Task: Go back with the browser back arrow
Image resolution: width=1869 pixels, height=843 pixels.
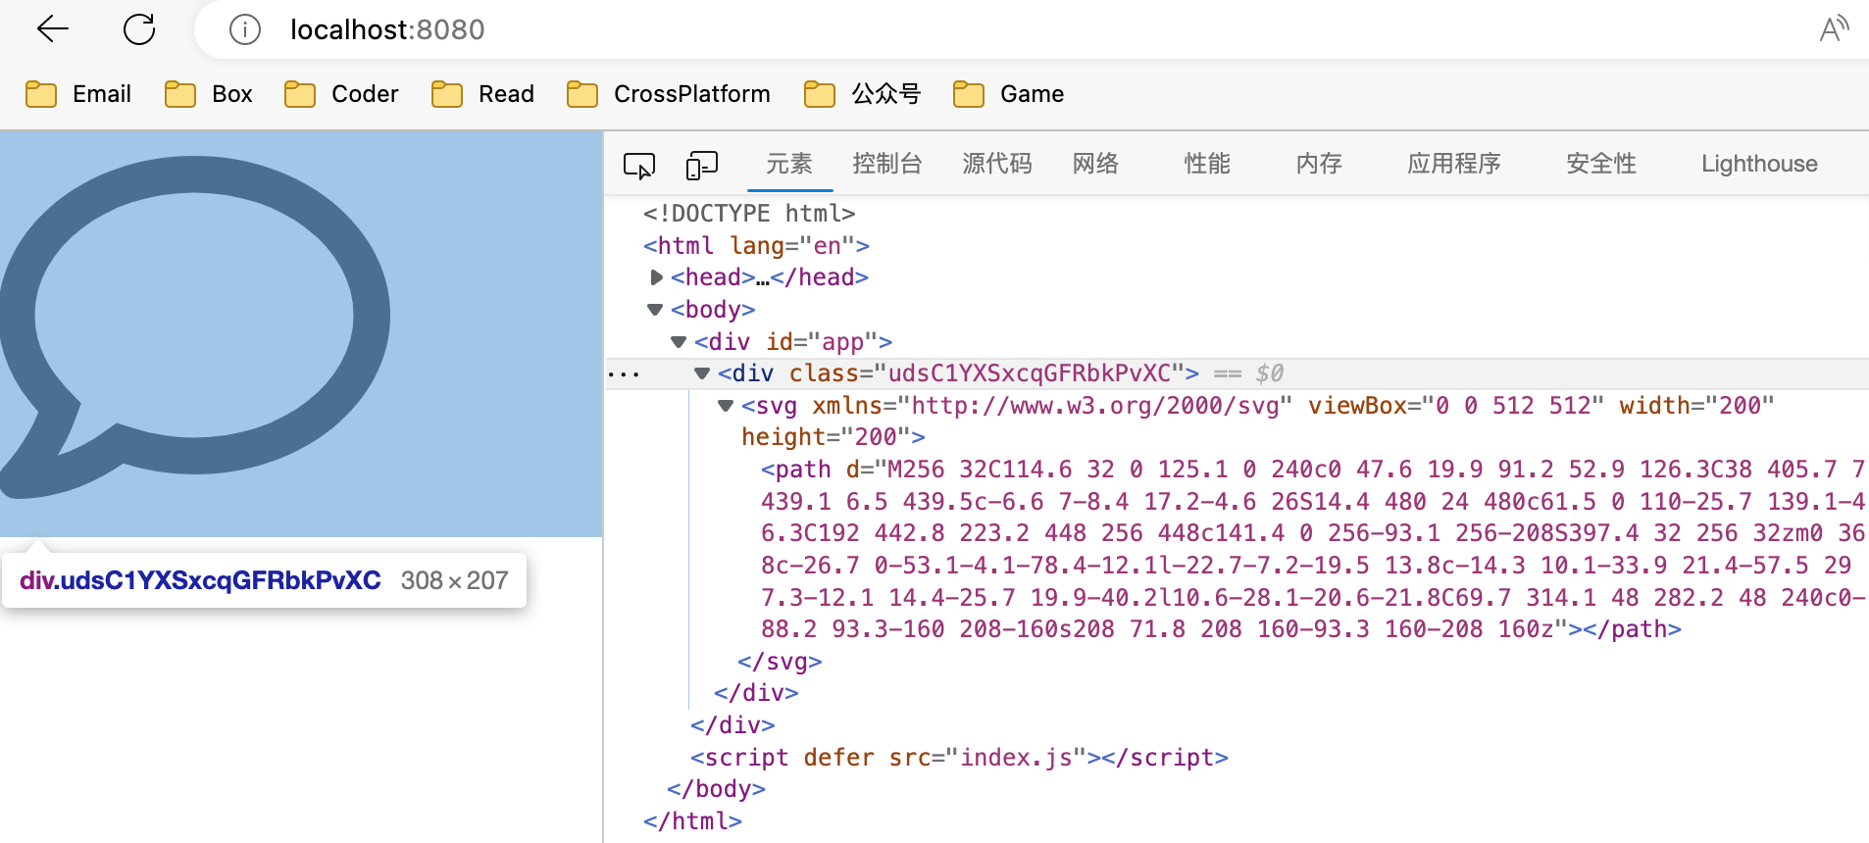Action: point(52,29)
